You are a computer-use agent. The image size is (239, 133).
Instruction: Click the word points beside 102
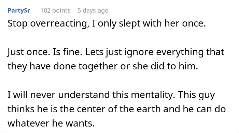pyautogui.click(x=61, y=11)
